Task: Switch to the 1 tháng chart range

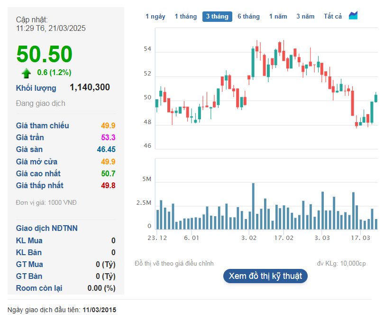Action: [x=185, y=17]
